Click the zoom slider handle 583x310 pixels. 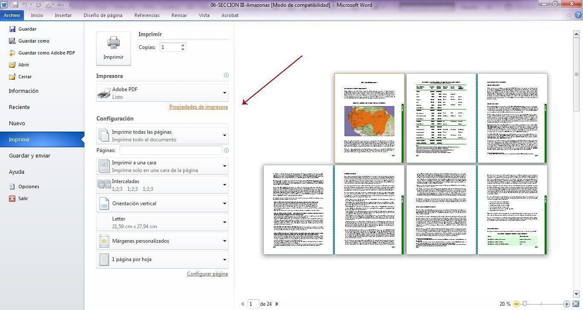click(525, 304)
